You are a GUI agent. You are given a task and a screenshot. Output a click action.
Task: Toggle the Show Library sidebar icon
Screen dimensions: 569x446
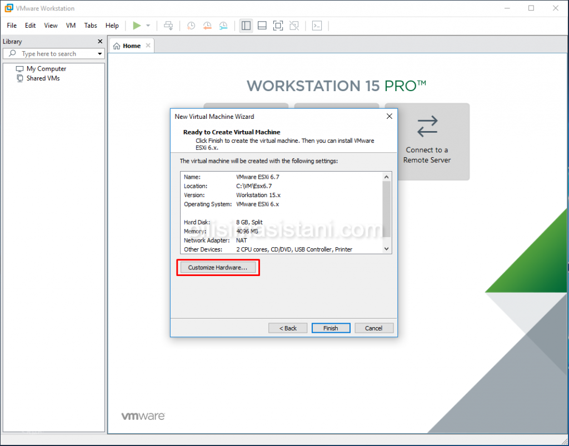[x=246, y=26]
